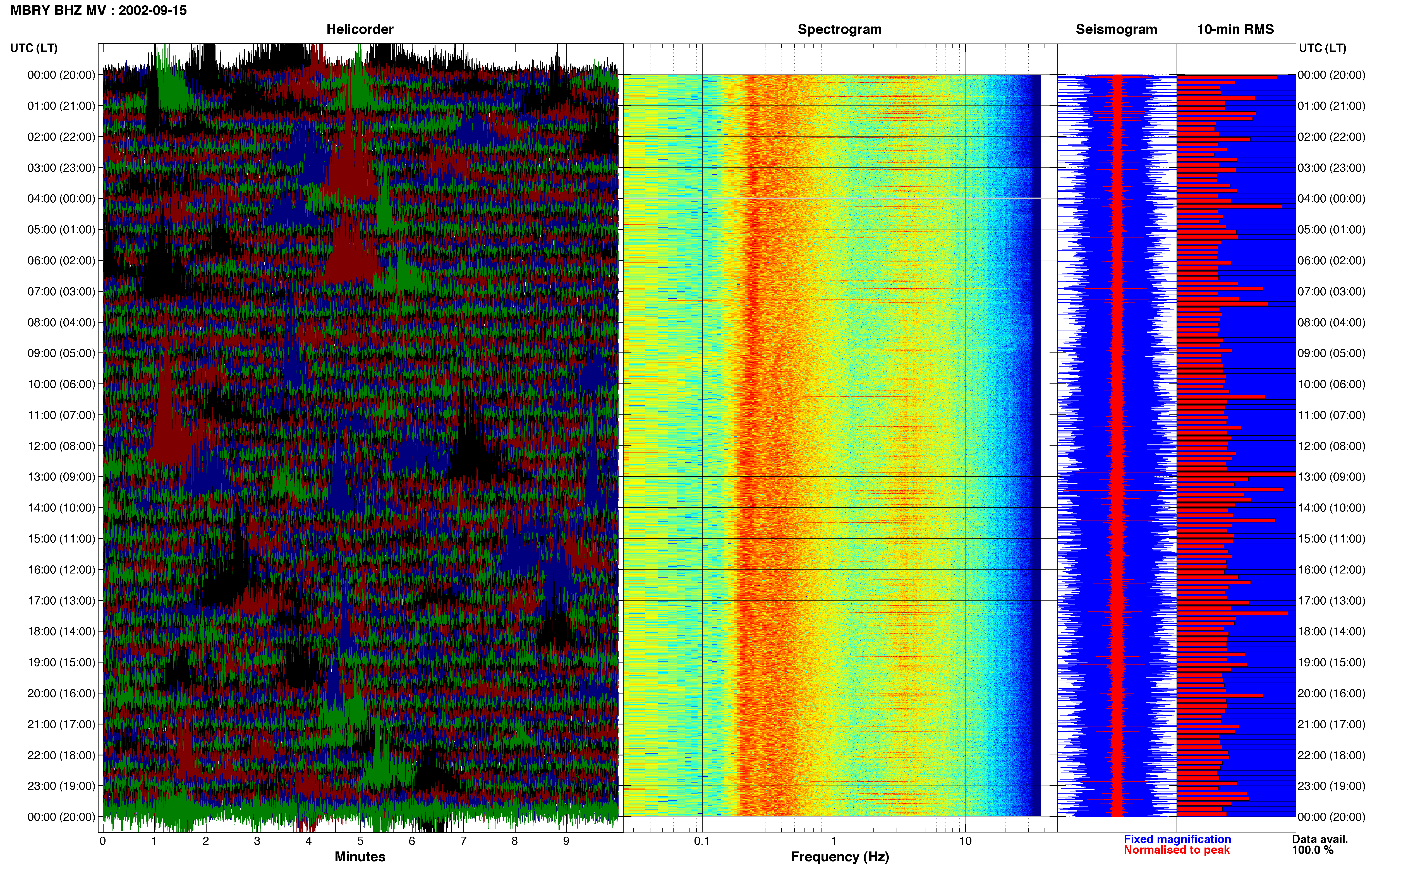1401x876 pixels.
Task: Click the left '02:00 (22:00)' time label
Action: 61,137
